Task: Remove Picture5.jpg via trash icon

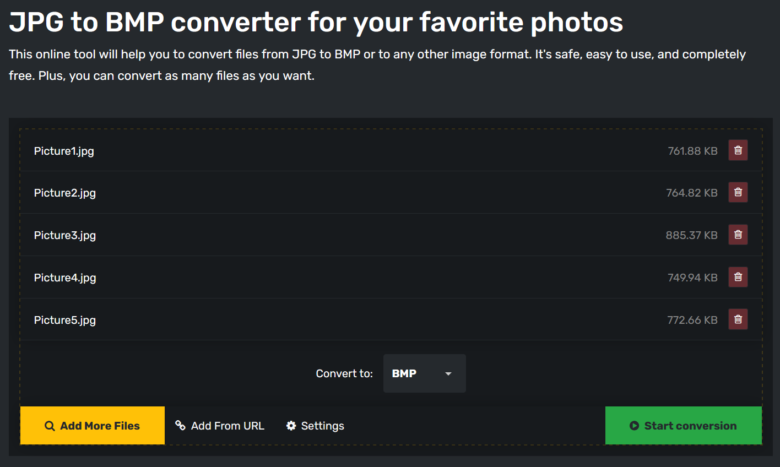Action: [738, 319]
